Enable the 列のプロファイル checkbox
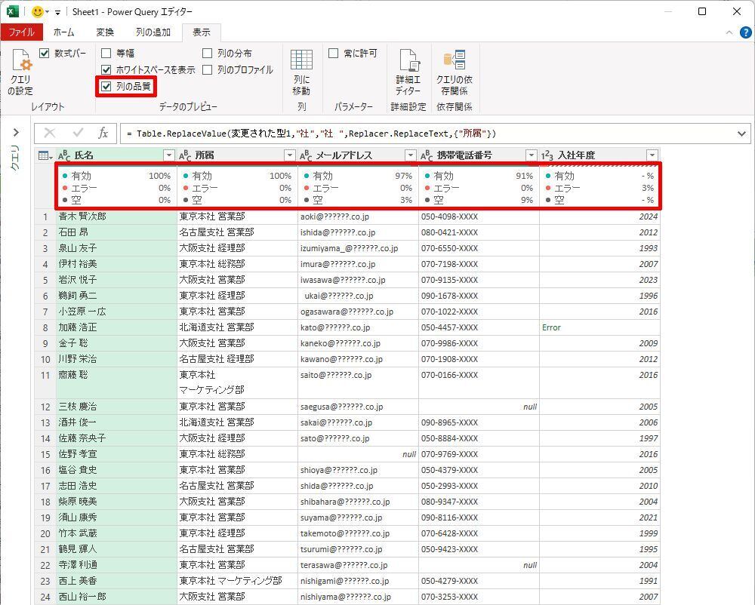755x605 pixels. click(x=208, y=70)
